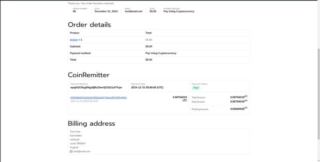This screenshot has height=162, width=320.
Task: Click the Payment Date value 2024-12-31 05:49:49
Action: [147, 87]
